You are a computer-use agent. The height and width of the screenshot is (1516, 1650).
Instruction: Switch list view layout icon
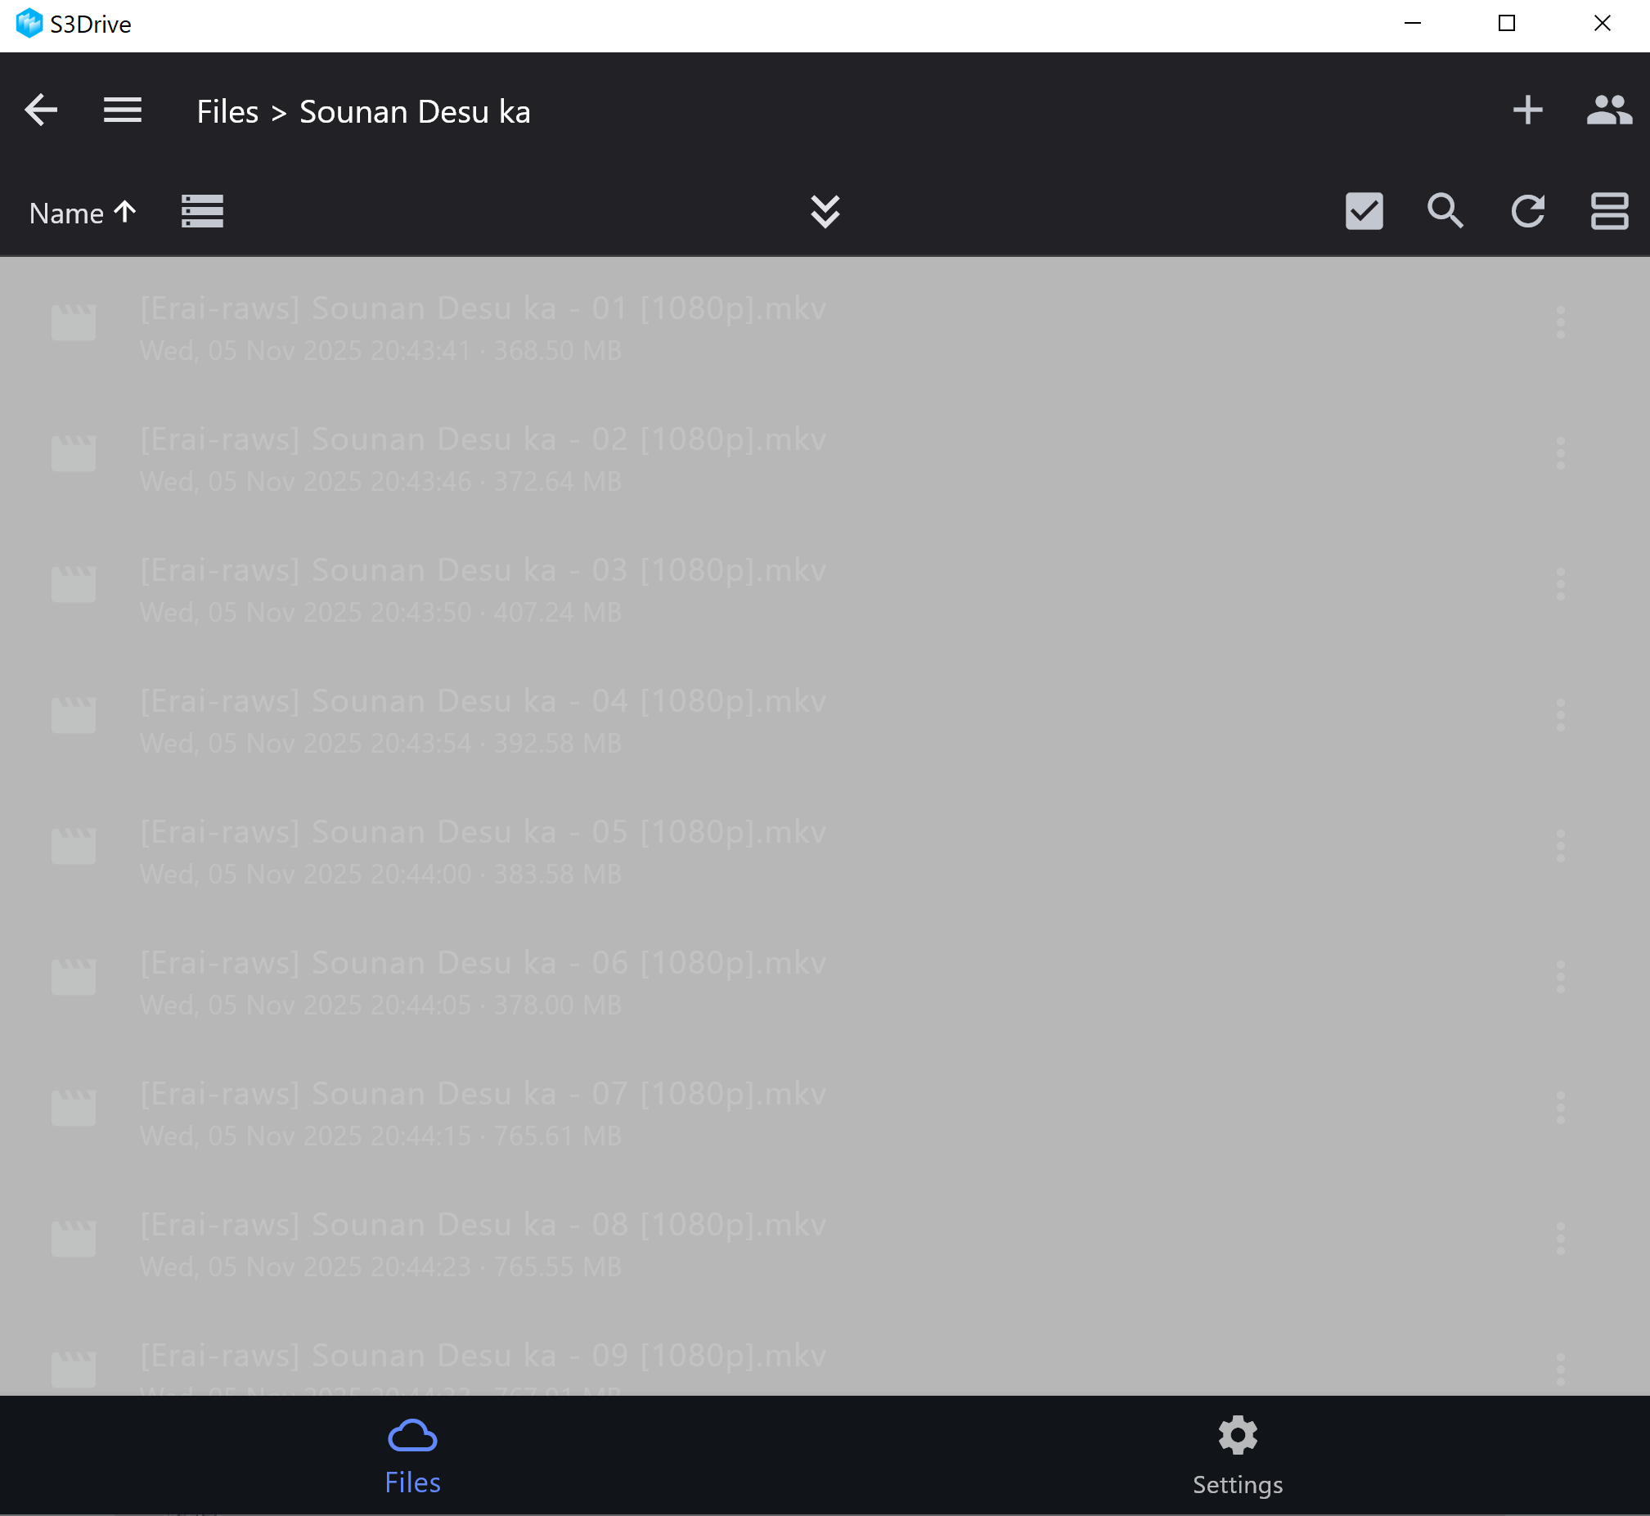tap(202, 212)
